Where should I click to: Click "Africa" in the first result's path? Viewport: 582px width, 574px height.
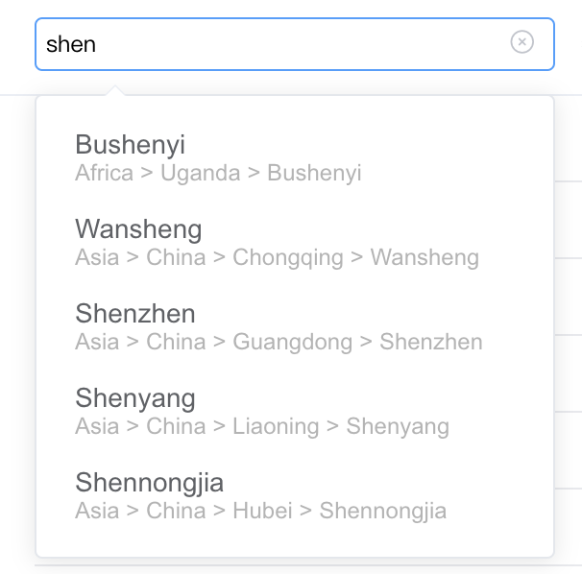coord(104,174)
